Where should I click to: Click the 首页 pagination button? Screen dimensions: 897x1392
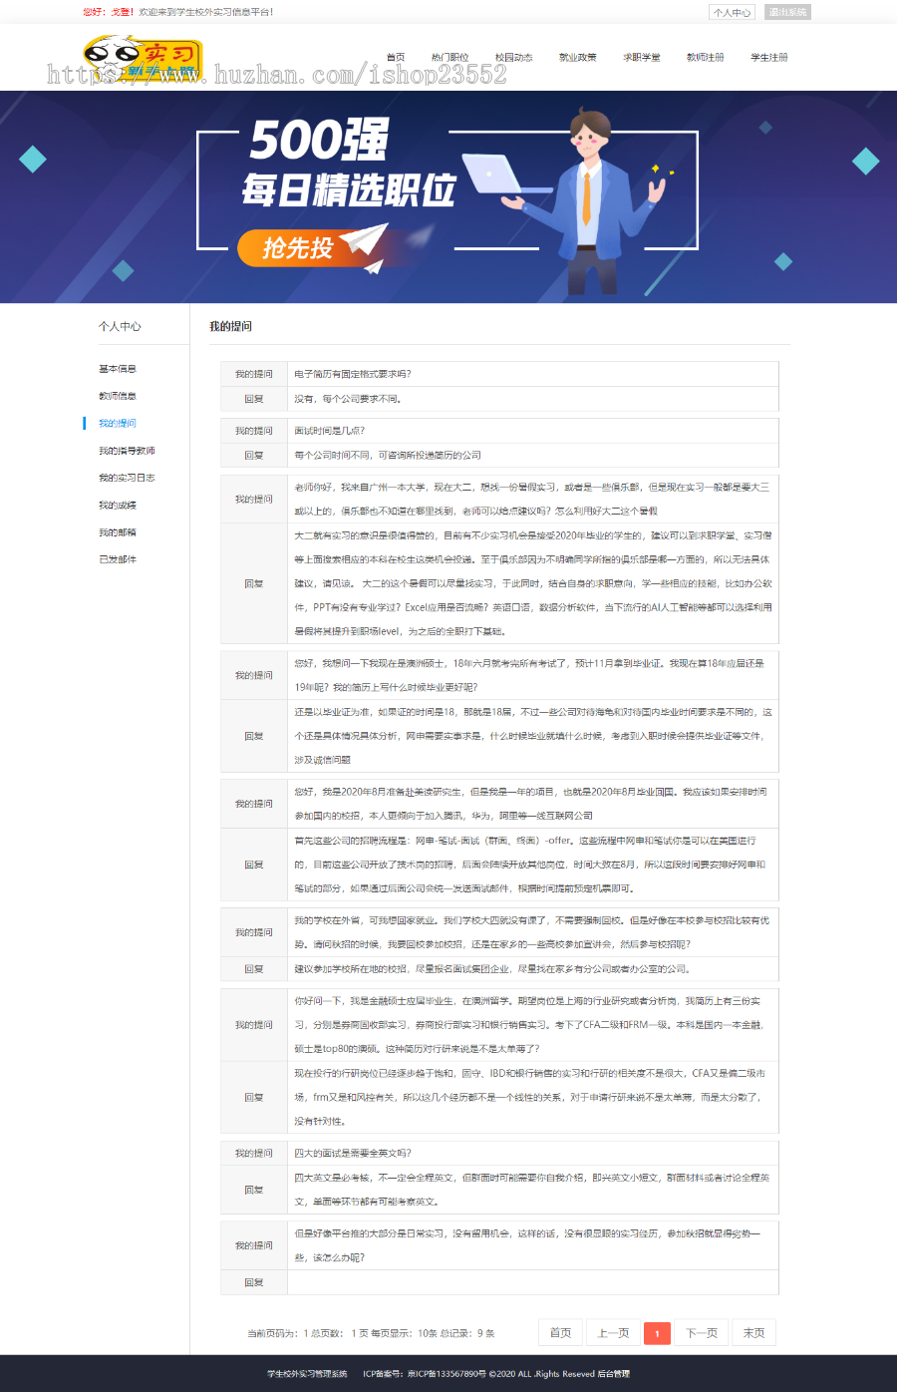pyautogui.click(x=561, y=1333)
